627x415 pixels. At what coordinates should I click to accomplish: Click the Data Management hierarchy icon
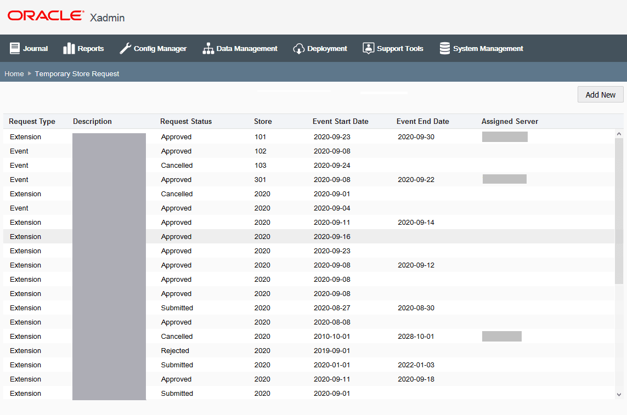coord(208,48)
